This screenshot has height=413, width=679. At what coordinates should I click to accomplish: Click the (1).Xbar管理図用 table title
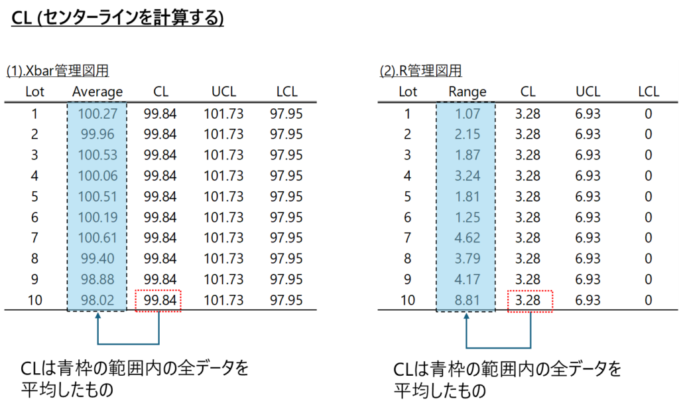[58, 71]
